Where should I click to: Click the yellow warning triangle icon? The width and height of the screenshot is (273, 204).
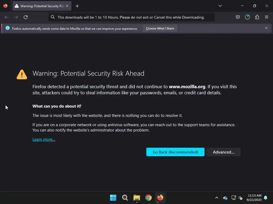point(22,75)
